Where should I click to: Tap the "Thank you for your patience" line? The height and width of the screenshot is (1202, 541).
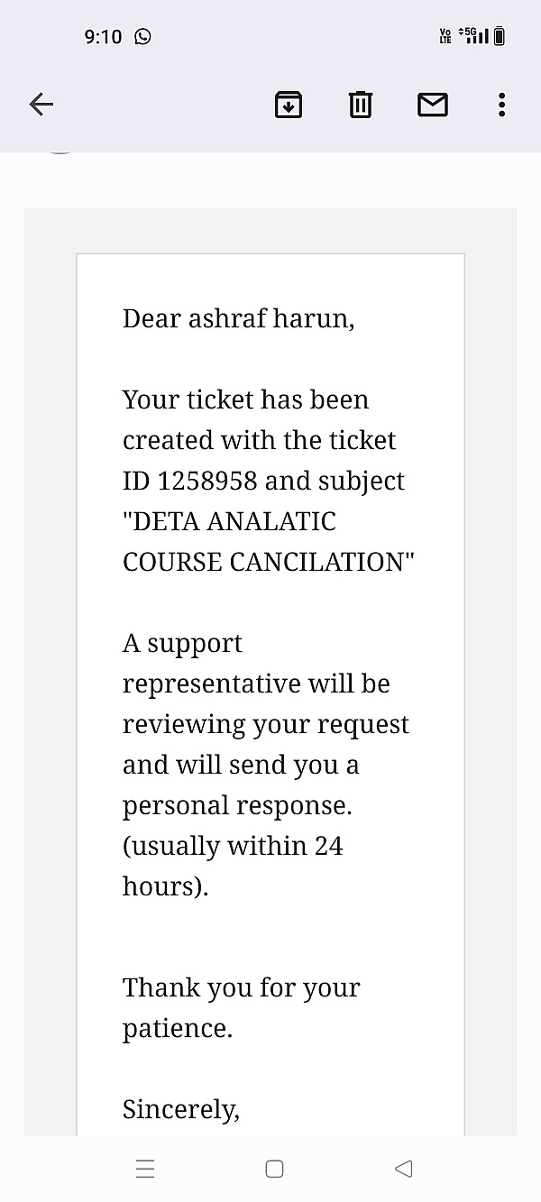point(241,1007)
